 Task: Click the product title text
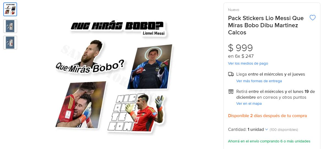click(266, 25)
